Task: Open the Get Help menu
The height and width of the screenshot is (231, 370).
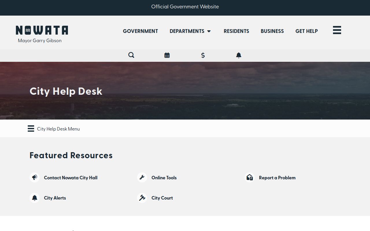Action: tap(306, 31)
